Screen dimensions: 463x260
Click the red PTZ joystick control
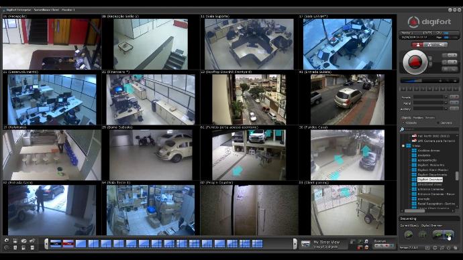pyautogui.click(x=415, y=62)
